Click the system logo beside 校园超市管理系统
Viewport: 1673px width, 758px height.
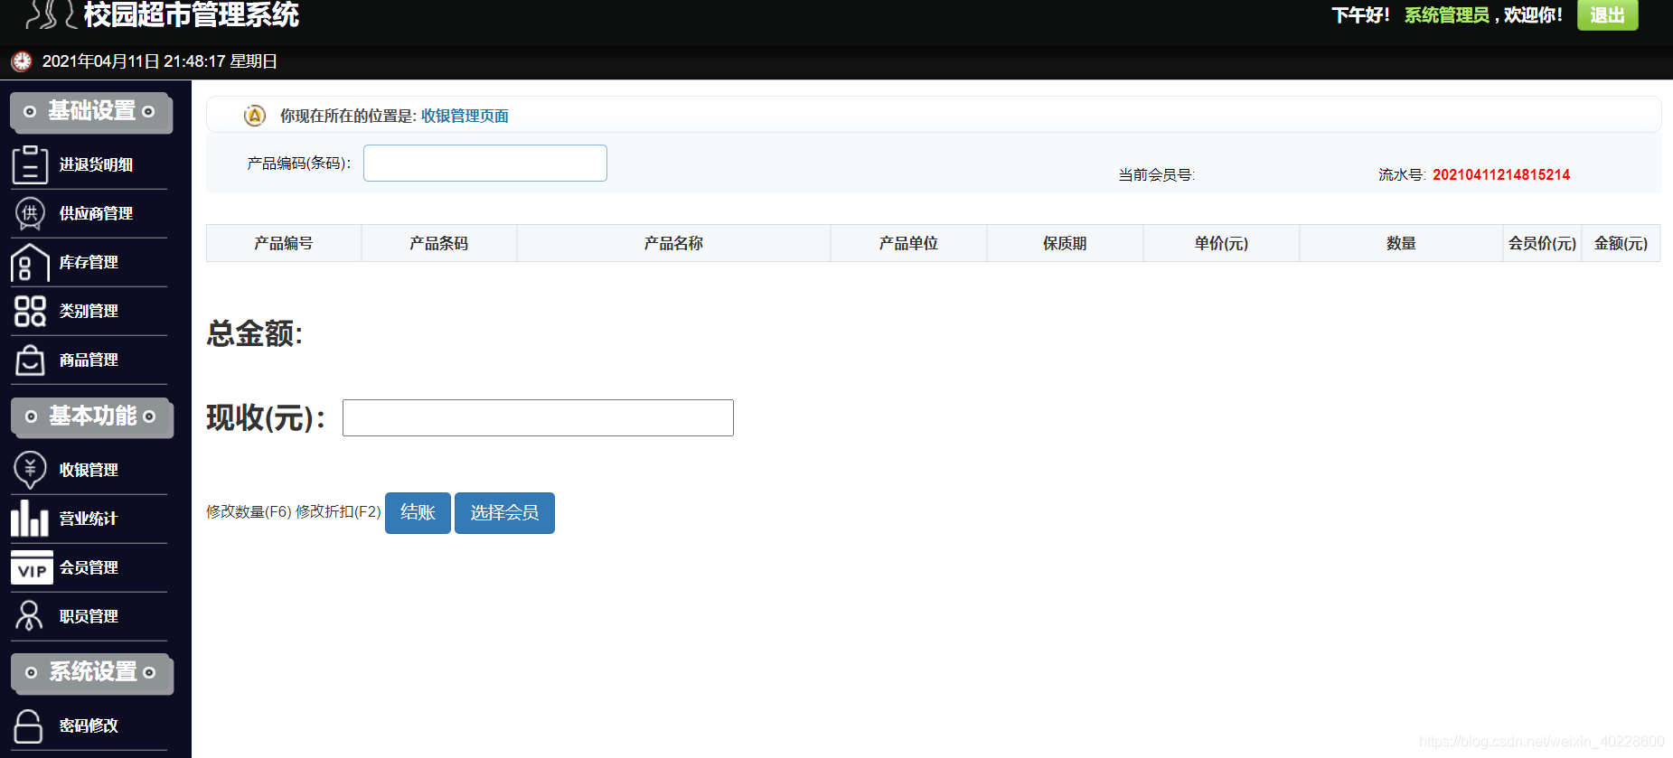click(x=50, y=14)
